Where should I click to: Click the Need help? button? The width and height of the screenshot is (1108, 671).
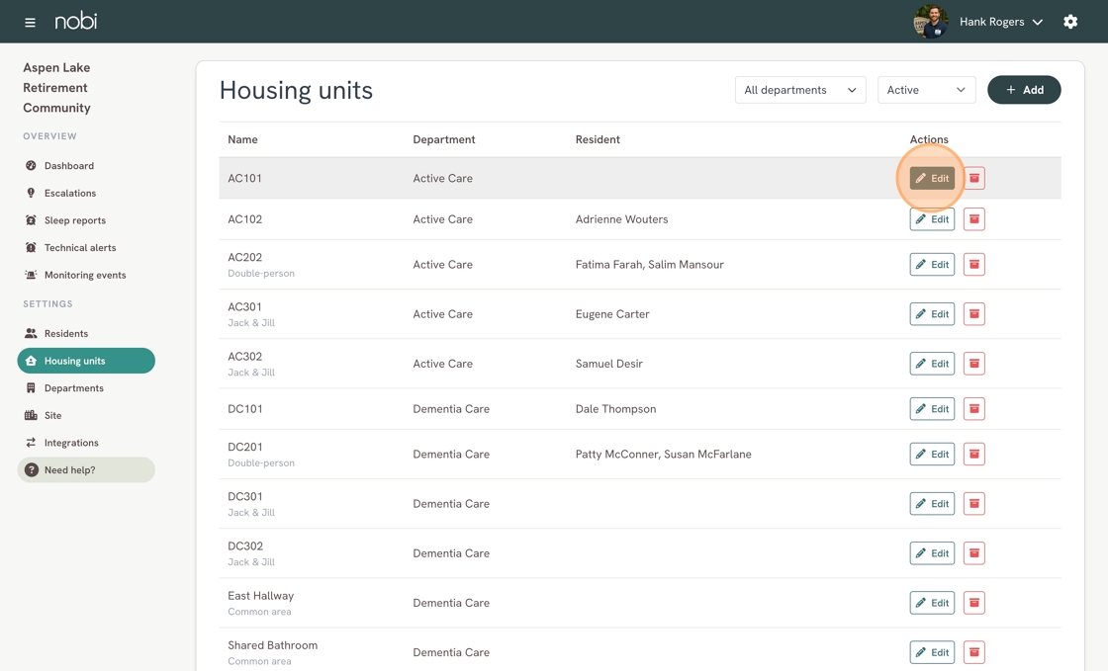[86, 470]
